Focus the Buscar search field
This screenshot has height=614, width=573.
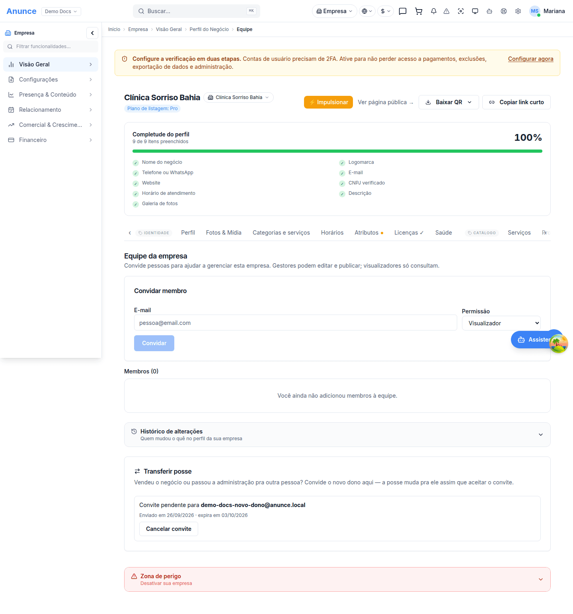pos(197,11)
